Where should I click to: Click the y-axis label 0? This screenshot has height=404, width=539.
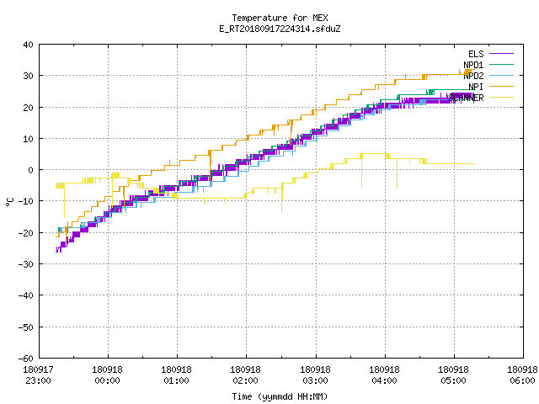pyautogui.click(x=31, y=170)
